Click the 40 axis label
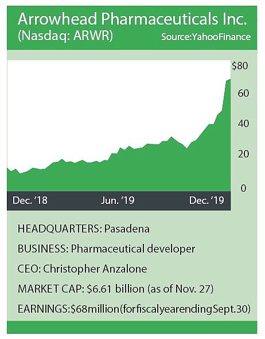 click(x=243, y=124)
